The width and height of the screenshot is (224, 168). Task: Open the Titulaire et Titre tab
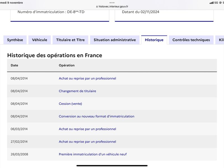click(71, 40)
